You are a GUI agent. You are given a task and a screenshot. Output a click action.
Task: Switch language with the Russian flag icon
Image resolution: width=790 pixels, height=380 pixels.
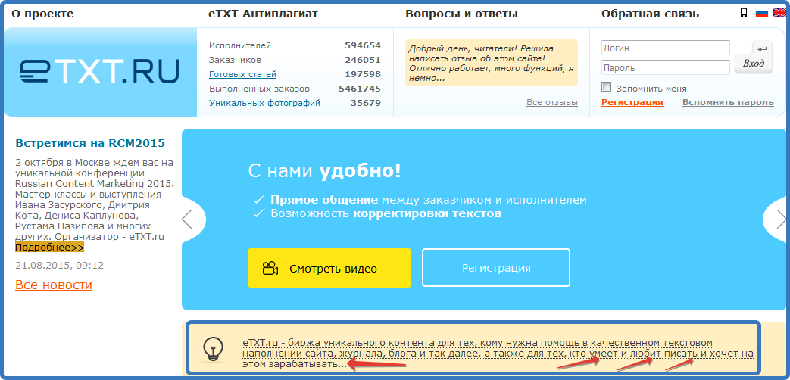tap(762, 14)
